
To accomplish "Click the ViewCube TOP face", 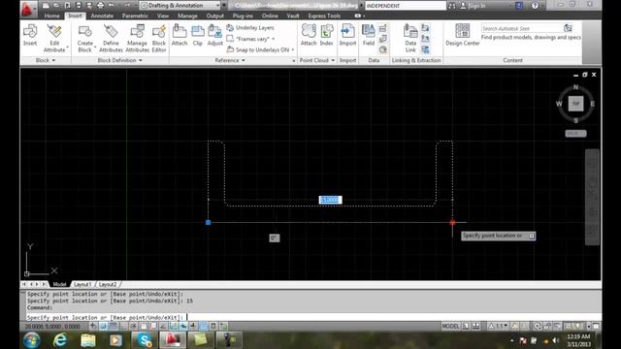I will [x=575, y=104].
